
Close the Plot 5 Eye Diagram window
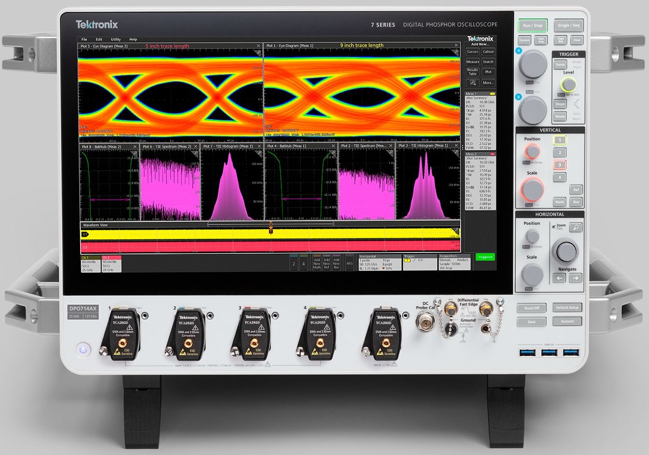pyautogui.click(x=259, y=46)
